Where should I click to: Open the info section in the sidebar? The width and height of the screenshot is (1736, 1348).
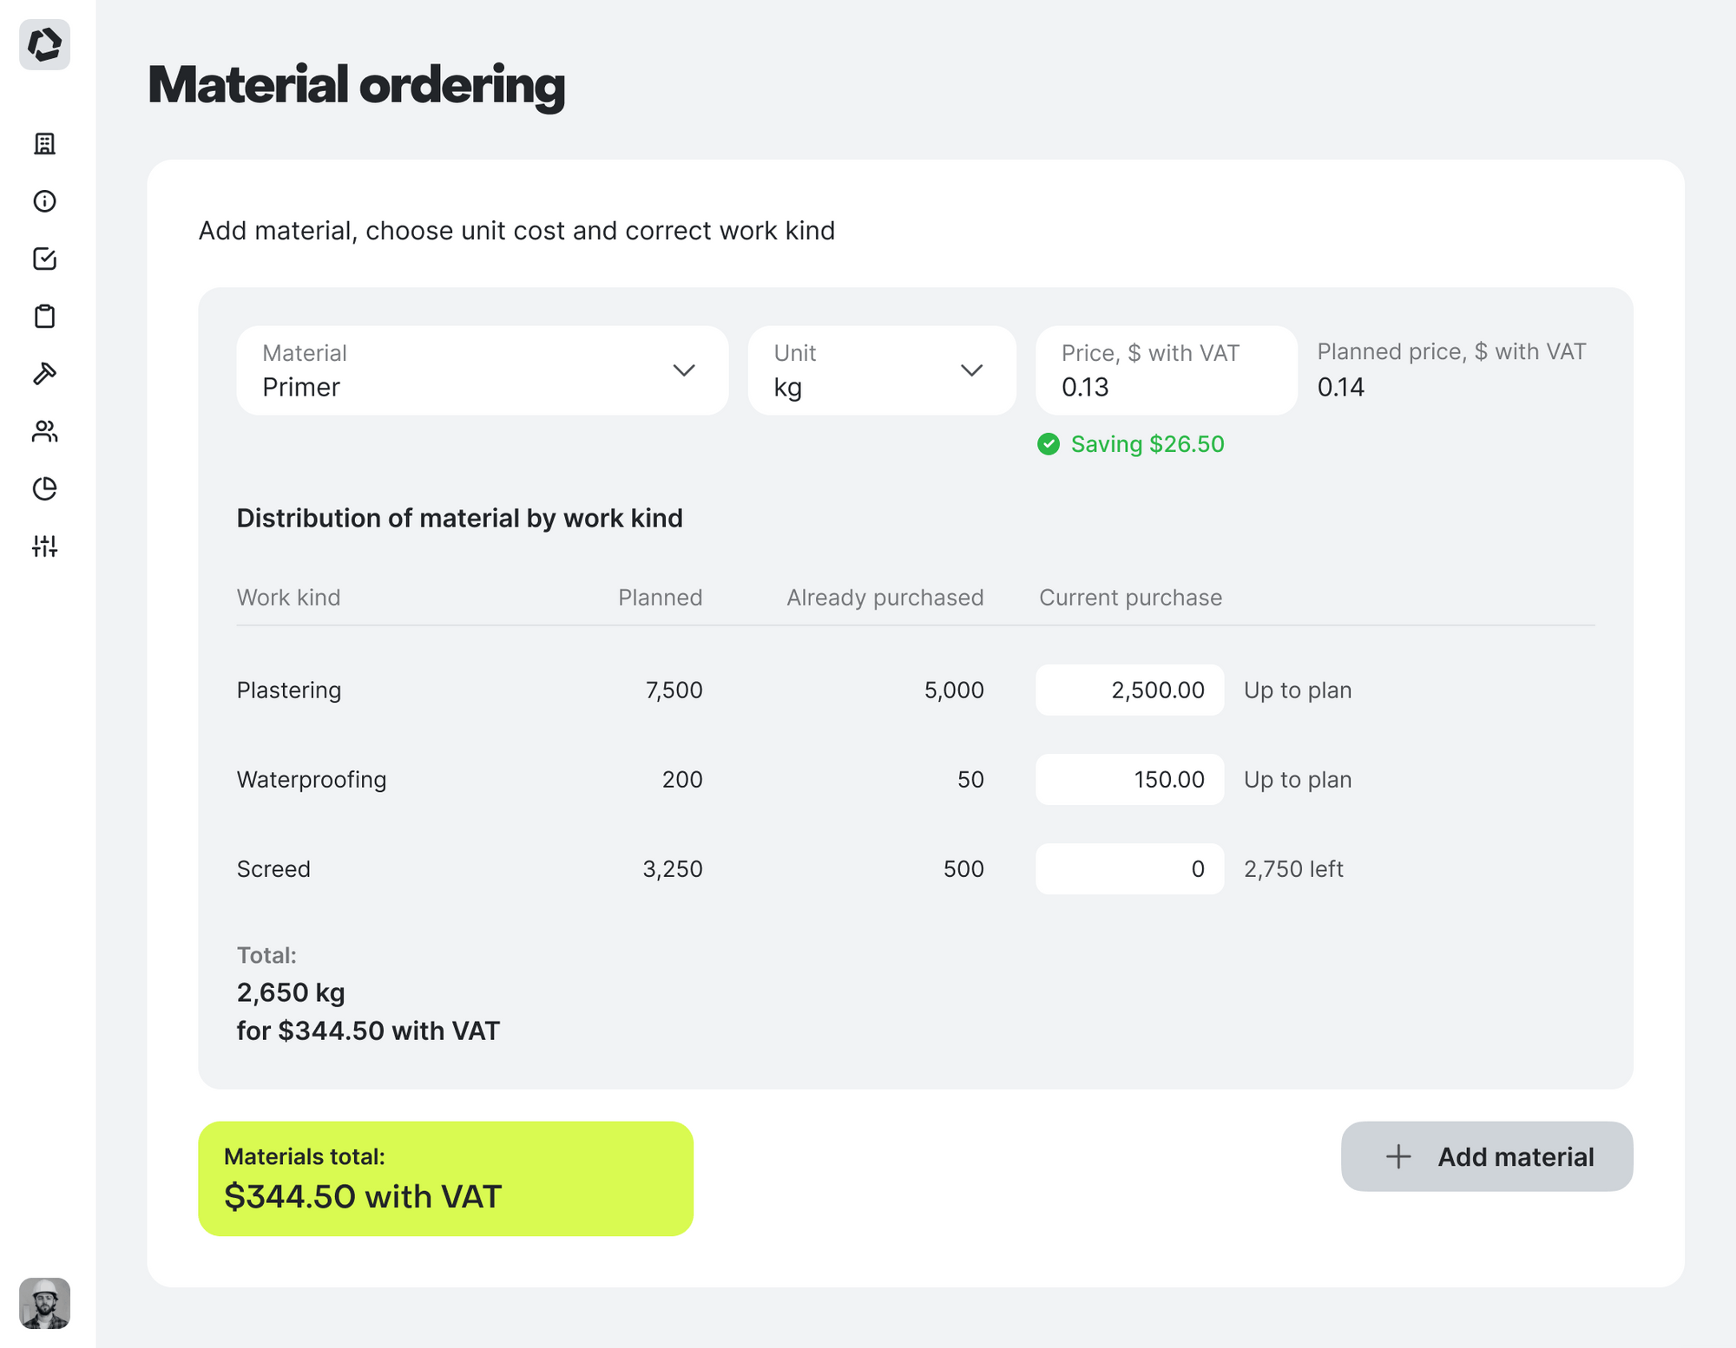click(x=44, y=201)
